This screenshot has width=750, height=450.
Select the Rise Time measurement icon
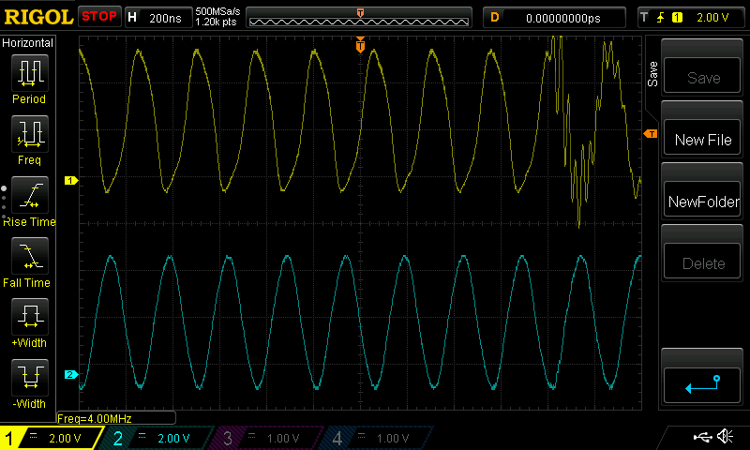pos(30,195)
